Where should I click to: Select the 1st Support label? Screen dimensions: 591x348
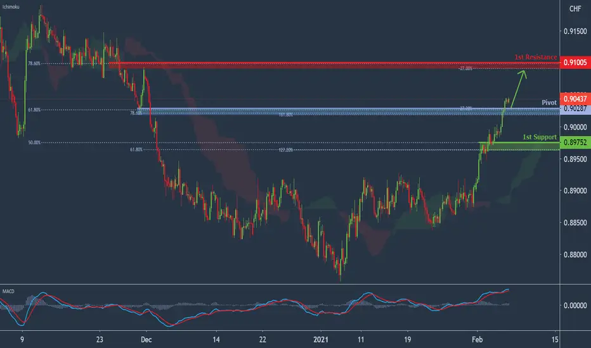point(540,137)
